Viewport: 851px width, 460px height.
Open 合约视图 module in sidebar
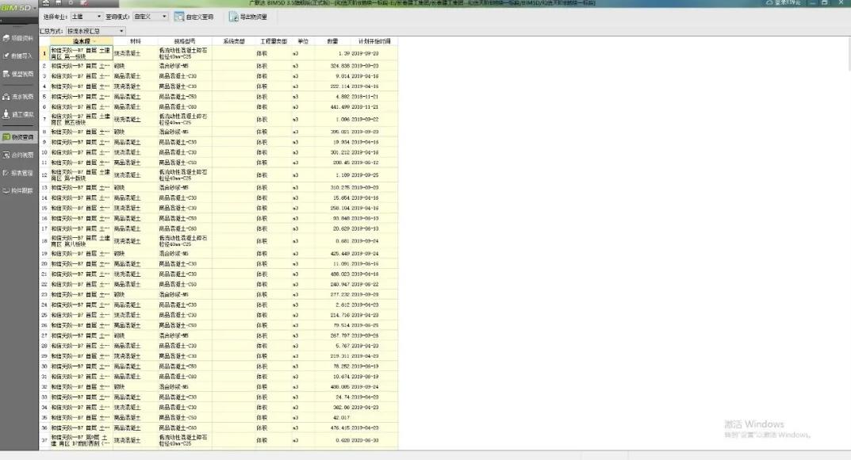tap(18, 155)
